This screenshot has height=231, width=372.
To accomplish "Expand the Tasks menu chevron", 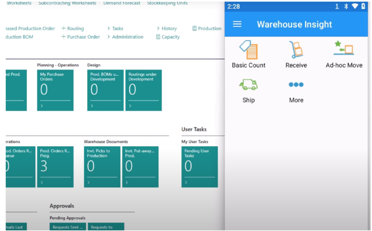I will coord(109,28).
